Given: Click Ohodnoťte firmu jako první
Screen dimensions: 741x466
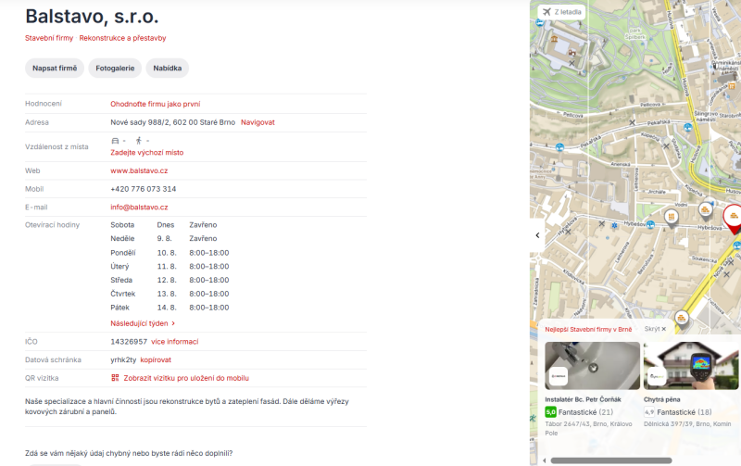Looking at the screenshot, I should [156, 104].
